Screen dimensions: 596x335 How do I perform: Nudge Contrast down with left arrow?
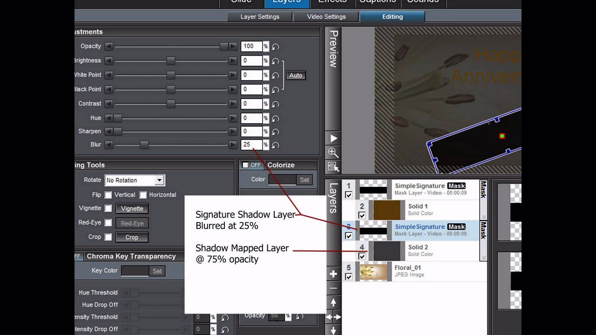point(108,104)
